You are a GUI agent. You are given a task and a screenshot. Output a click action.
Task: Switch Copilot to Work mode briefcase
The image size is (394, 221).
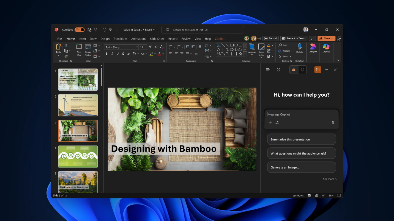pyautogui.click(x=294, y=70)
